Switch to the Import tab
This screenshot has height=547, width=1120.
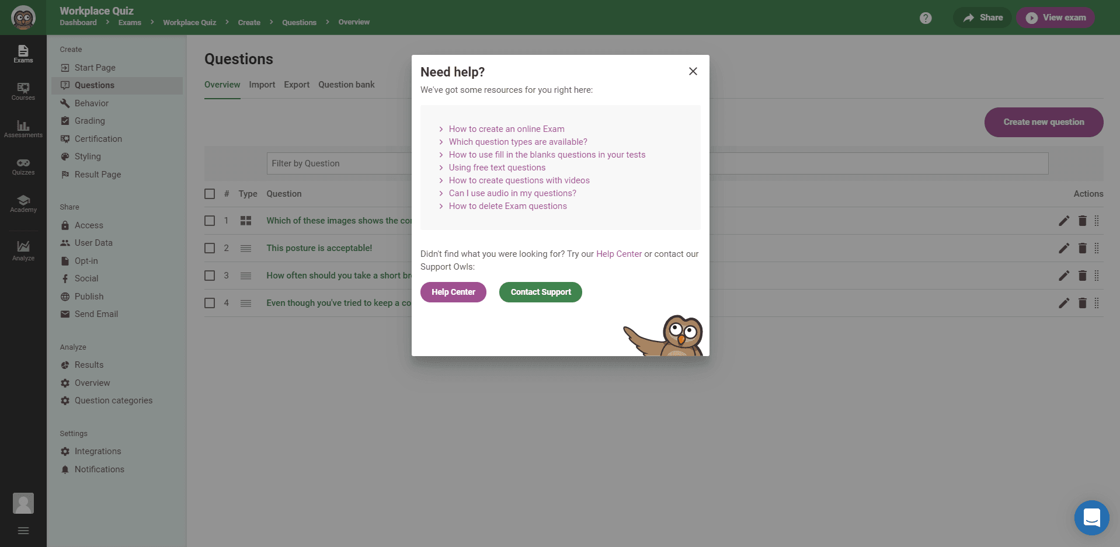(262, 85)
